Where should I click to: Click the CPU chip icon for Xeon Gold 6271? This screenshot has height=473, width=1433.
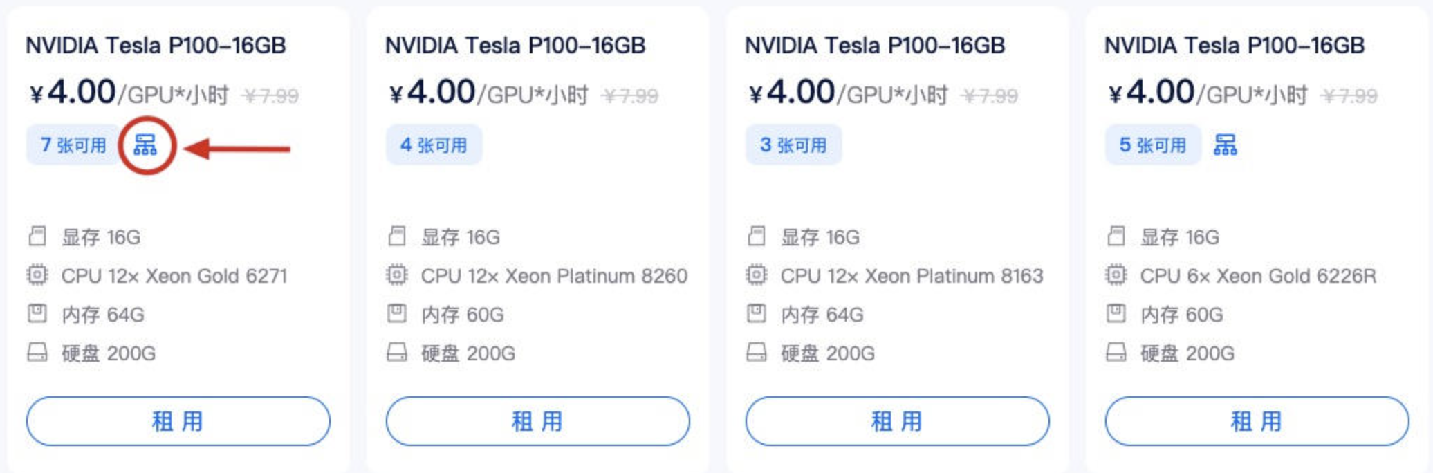[x=37, y=275]
